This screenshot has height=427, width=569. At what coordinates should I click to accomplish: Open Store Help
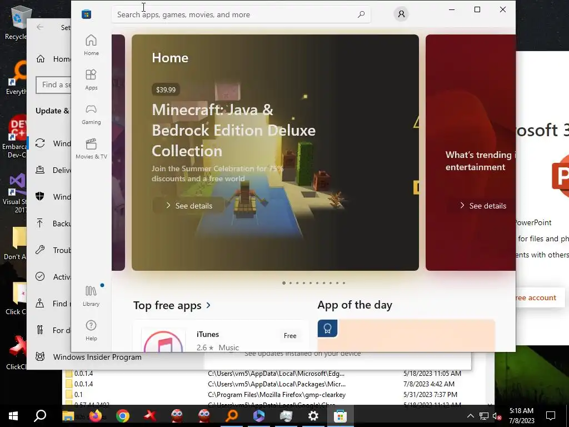coord(91,330)
